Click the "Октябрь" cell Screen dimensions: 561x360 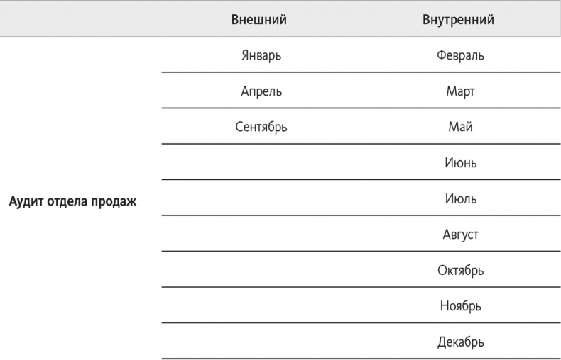click(x=461, y=271)
